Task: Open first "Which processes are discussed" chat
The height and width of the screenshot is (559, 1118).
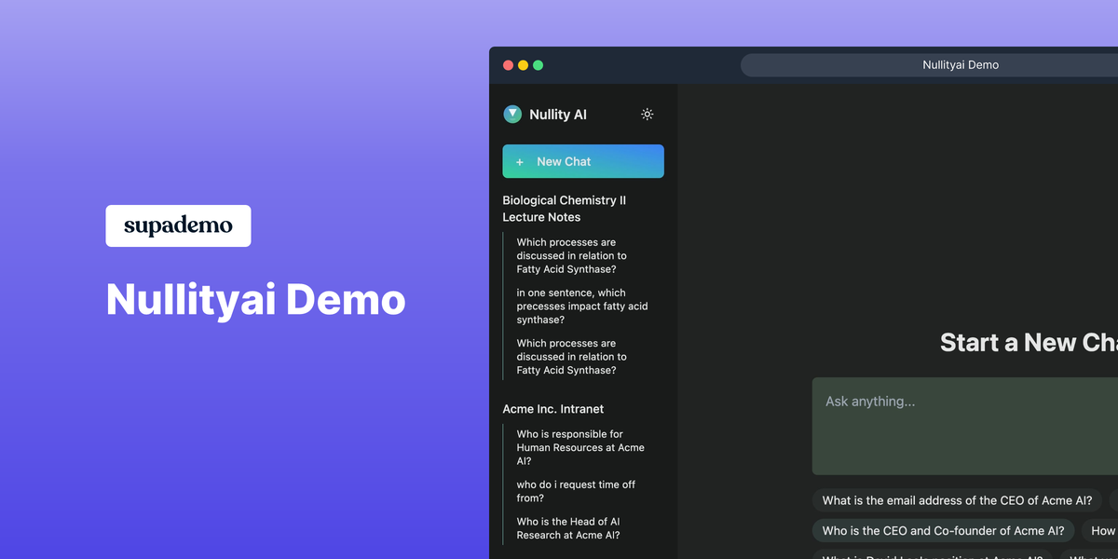Action: 572,256
